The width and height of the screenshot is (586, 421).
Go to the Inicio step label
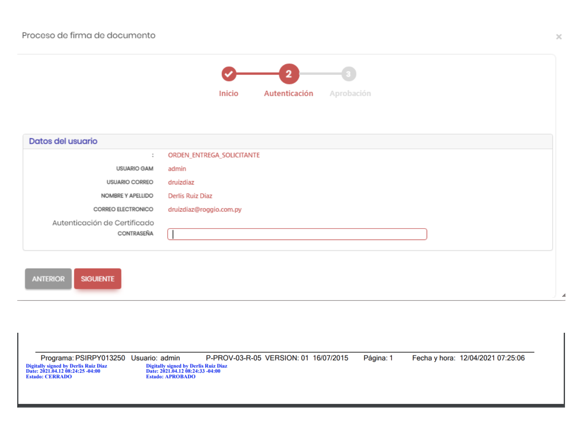(228, 93)
